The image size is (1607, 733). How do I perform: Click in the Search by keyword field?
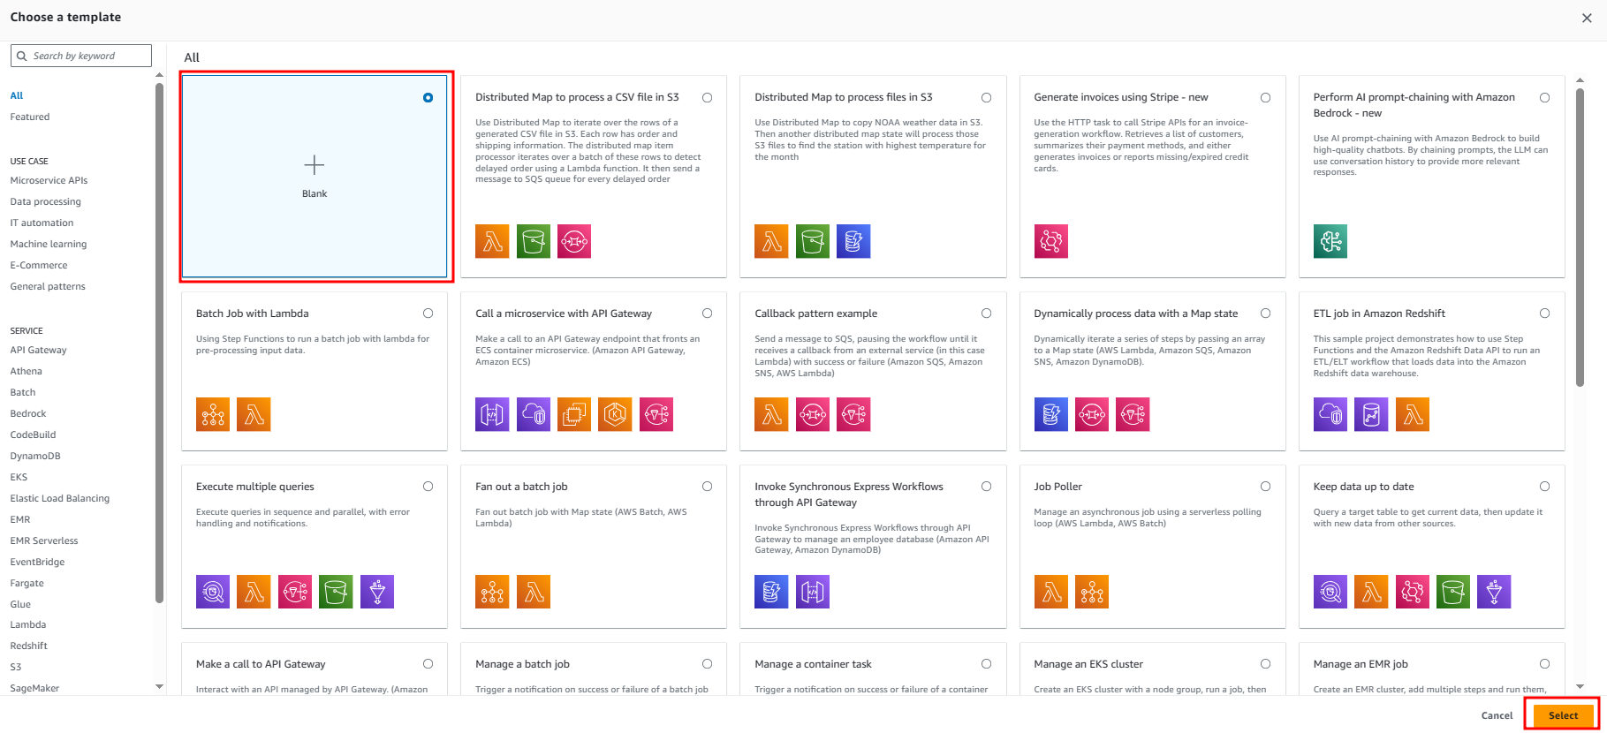coord(81,56)
